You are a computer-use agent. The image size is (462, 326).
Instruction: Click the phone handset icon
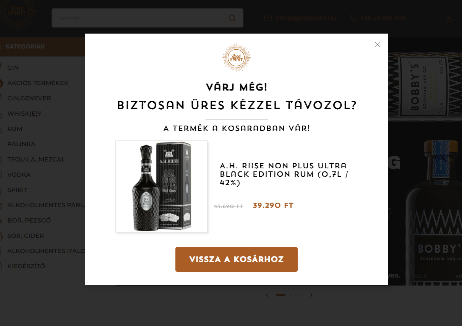(353, 18)
